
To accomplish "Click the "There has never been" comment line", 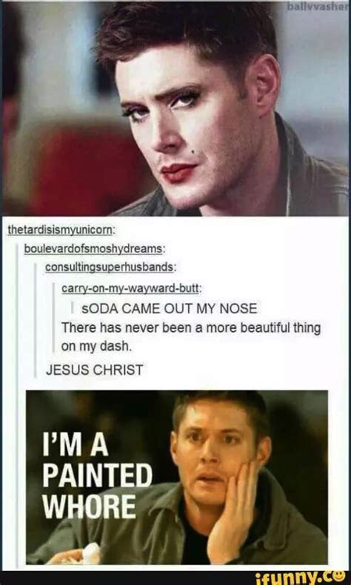I will click(191, 328).
